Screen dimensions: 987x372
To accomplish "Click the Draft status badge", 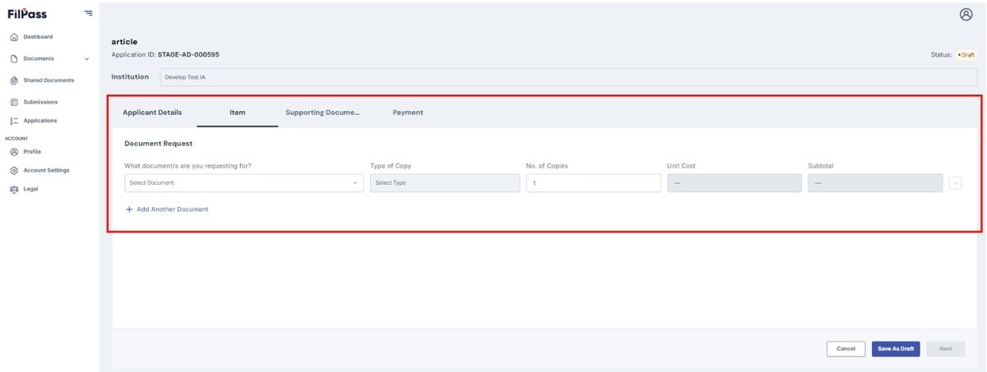I will click(966, 55).
